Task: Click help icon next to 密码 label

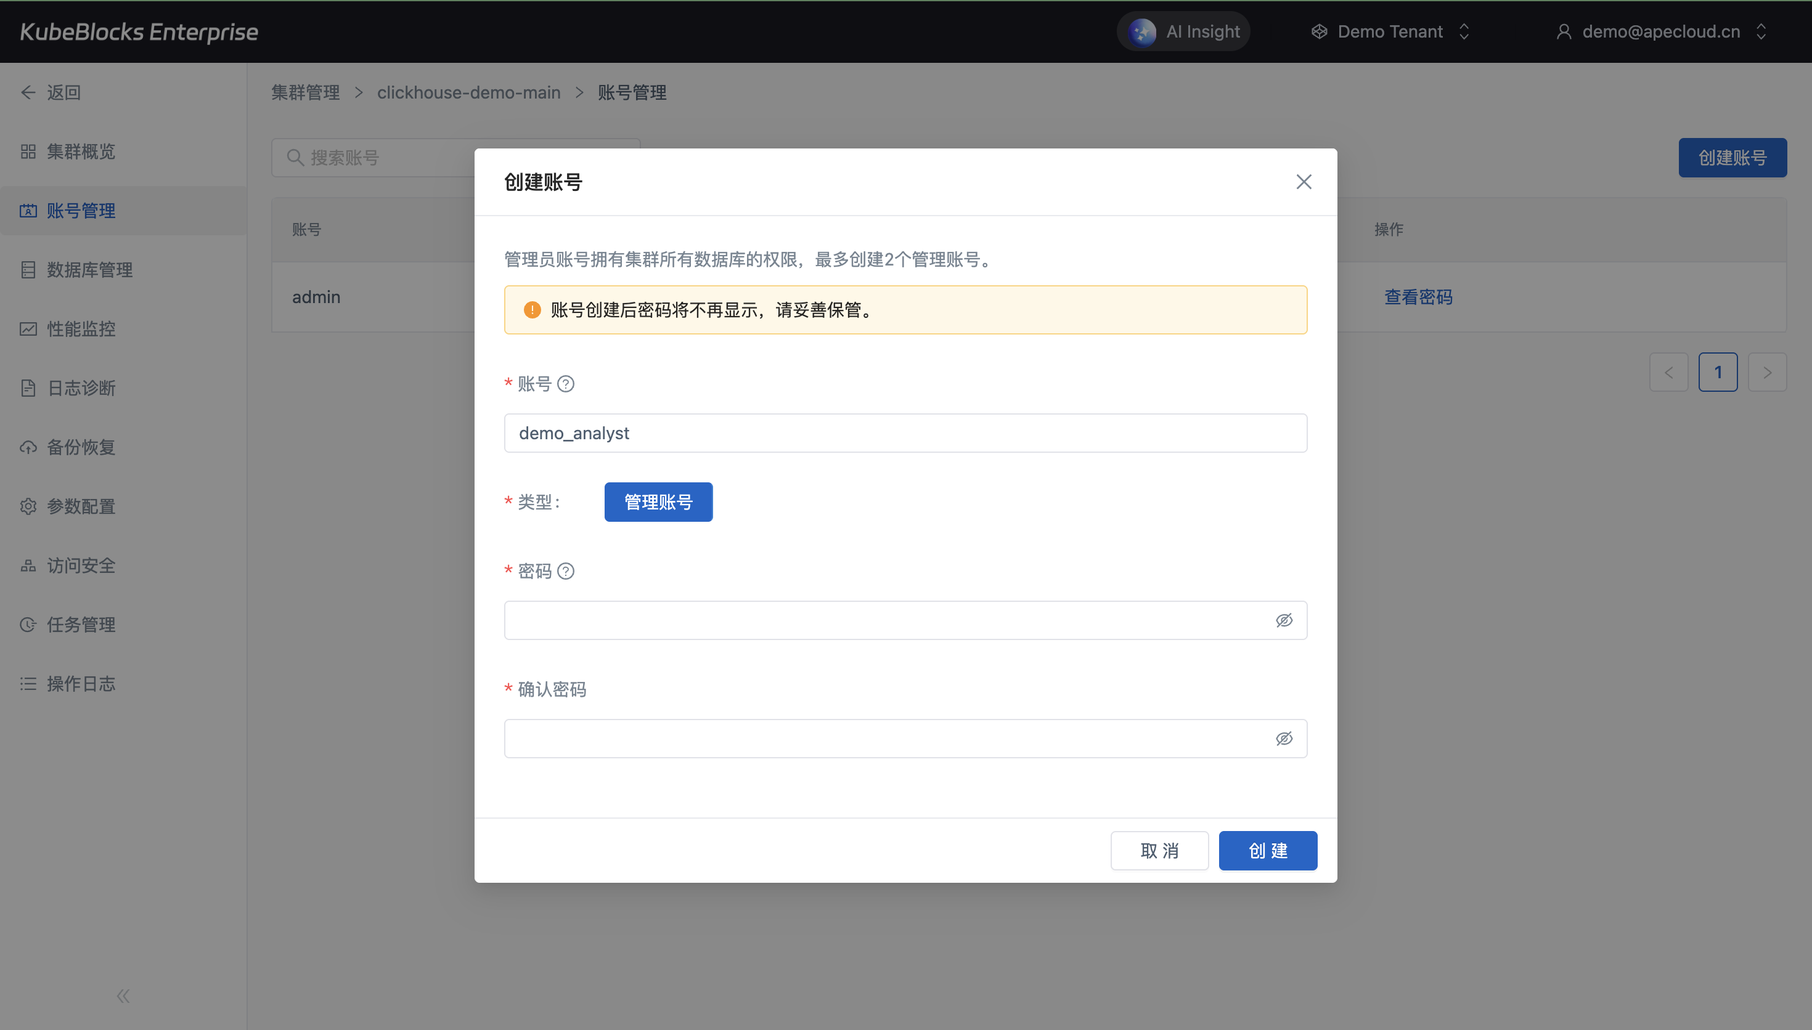Action: tap(565, 571)
